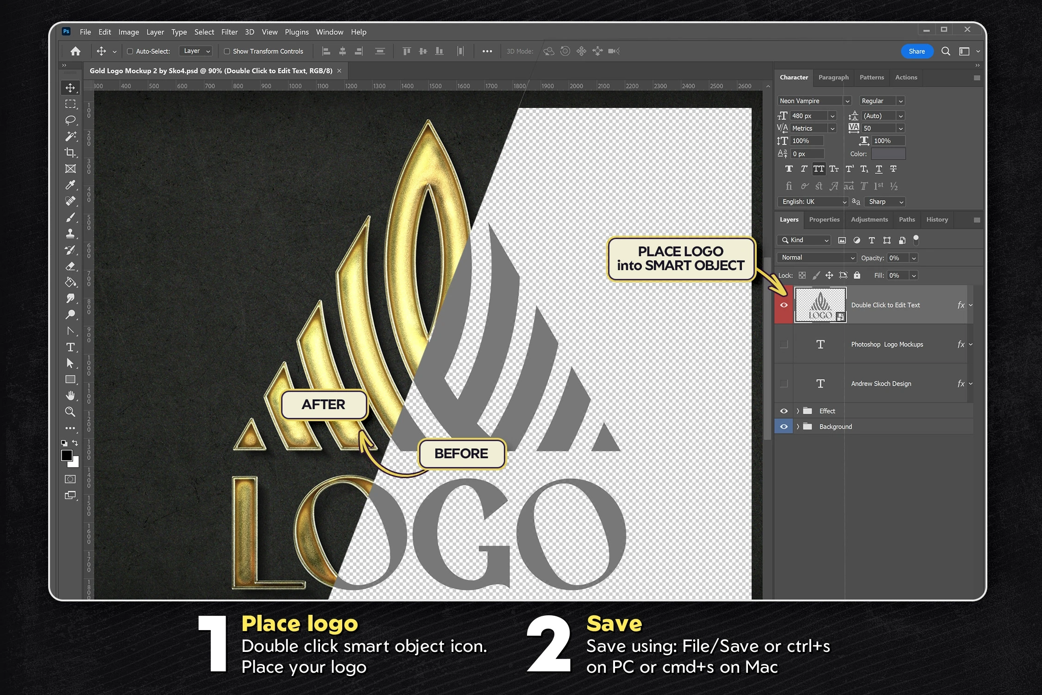Expand the Background layer group
The image size is (1042, 695).
pyautogui.click(x=798, y=427)
